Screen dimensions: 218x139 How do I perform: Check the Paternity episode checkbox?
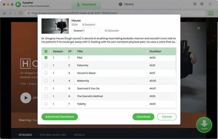click(46, 65)
